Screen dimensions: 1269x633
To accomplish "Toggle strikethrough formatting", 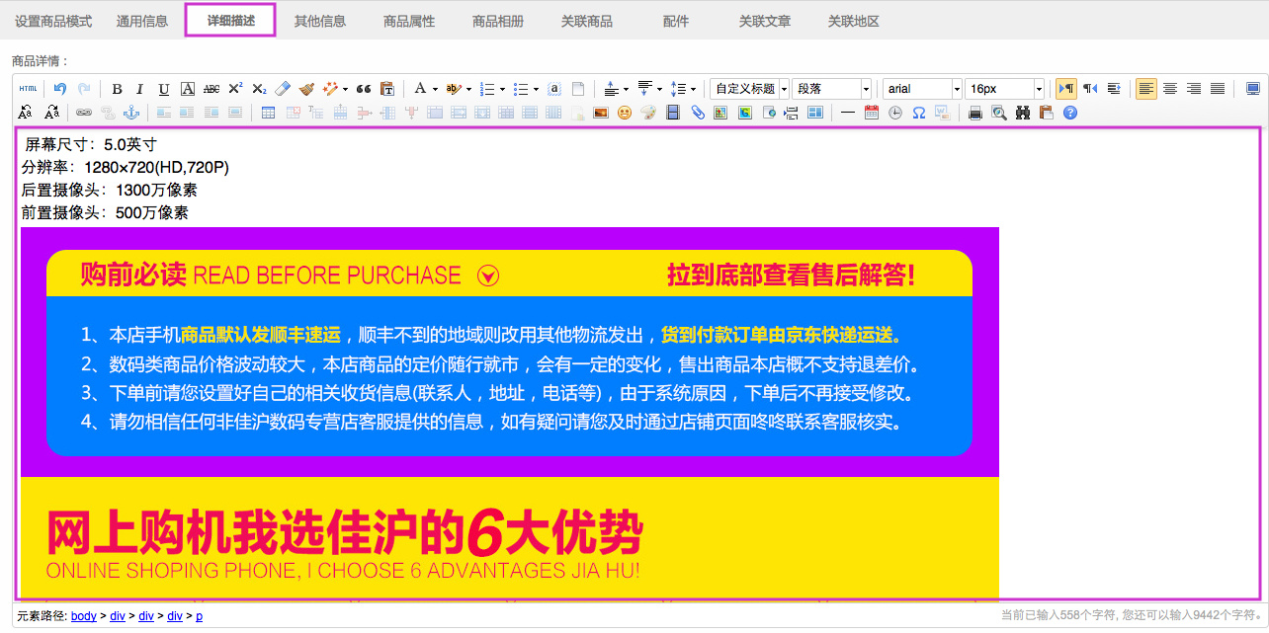I will [x=211, y=89].
